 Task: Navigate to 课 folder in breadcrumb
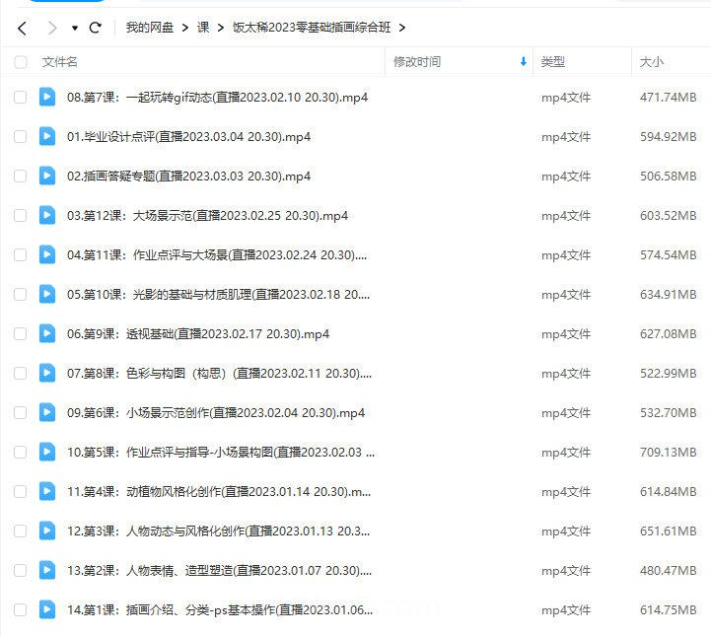(203, 28)
